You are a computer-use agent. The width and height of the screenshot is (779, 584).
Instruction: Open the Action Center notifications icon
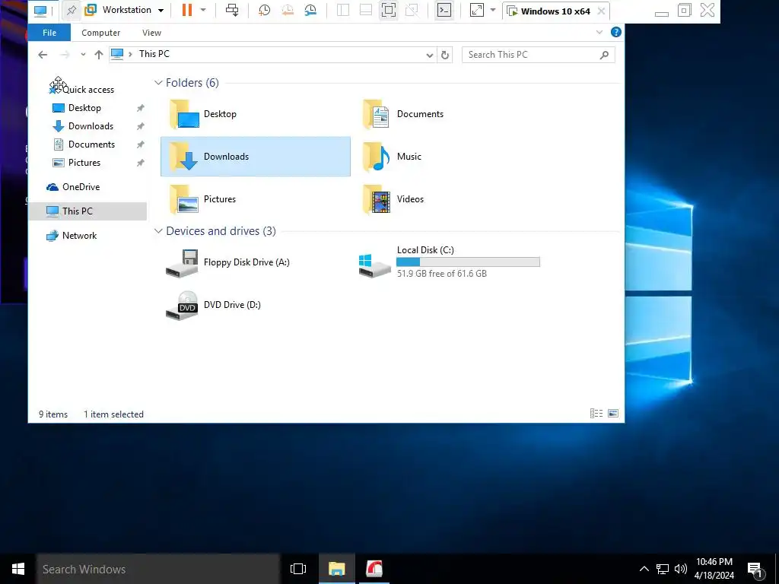pos(755,569)
